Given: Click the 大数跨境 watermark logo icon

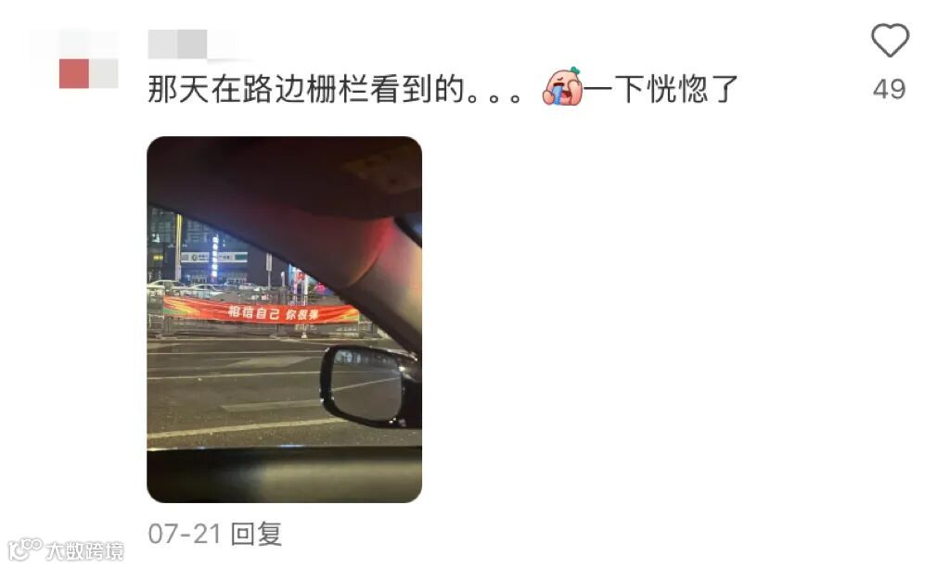Looking at the screenshot, I should [25, 549].
